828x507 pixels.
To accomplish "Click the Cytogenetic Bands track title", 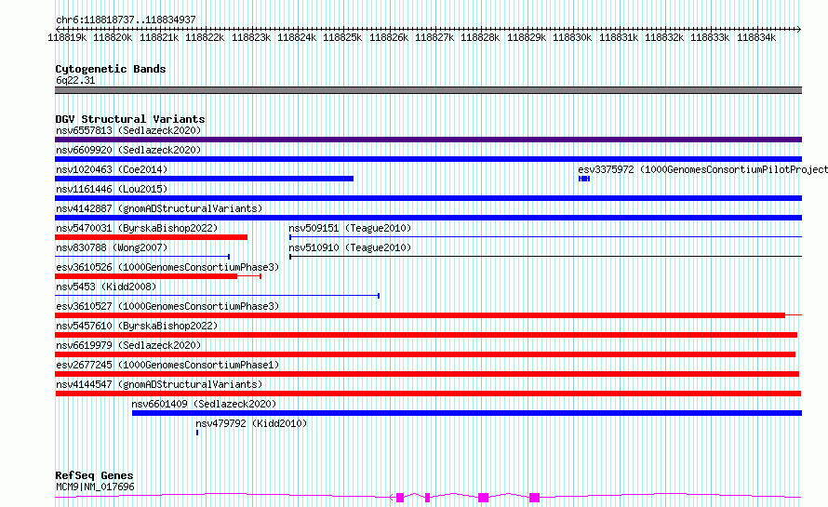I will (111, 69).
